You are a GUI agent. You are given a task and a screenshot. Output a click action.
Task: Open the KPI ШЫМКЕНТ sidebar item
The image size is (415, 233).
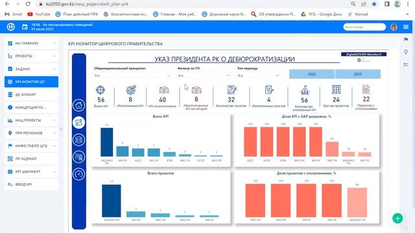pos(31,172)
